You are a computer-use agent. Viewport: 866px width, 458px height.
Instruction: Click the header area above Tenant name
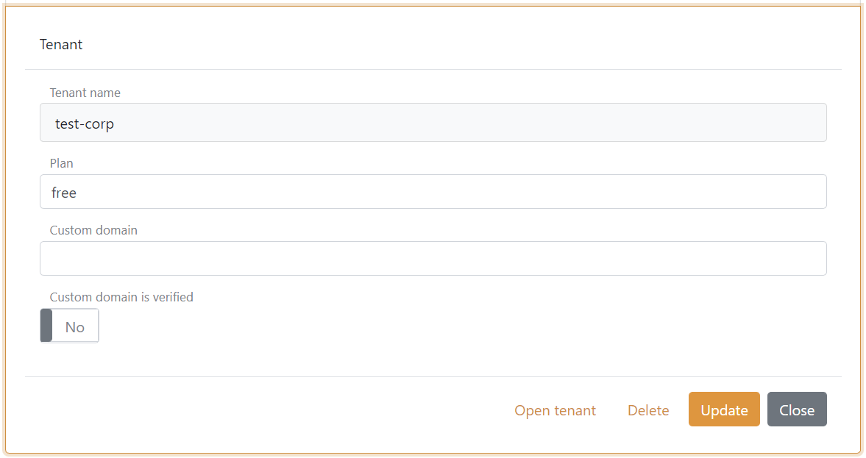click(x=433, y=68)
